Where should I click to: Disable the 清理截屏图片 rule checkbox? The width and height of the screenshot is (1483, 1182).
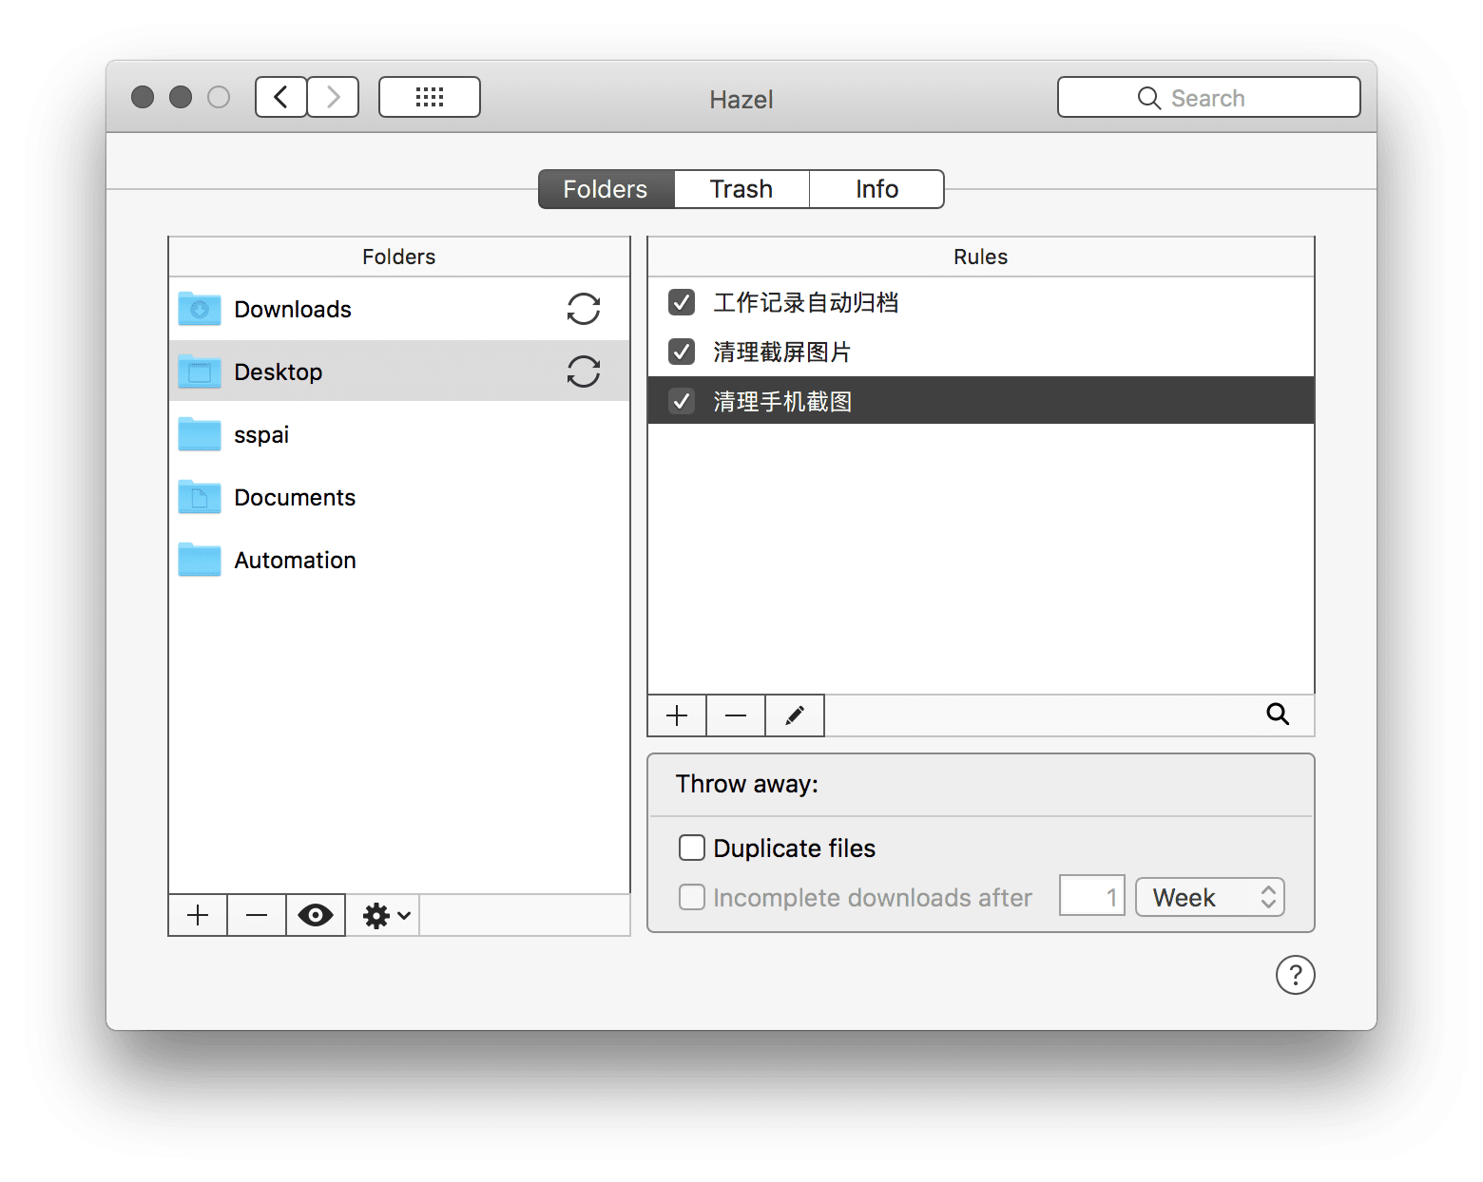(682, 352)
